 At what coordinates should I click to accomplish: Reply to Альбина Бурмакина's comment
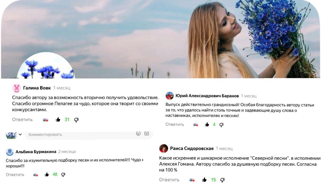[x=15, y=175]
